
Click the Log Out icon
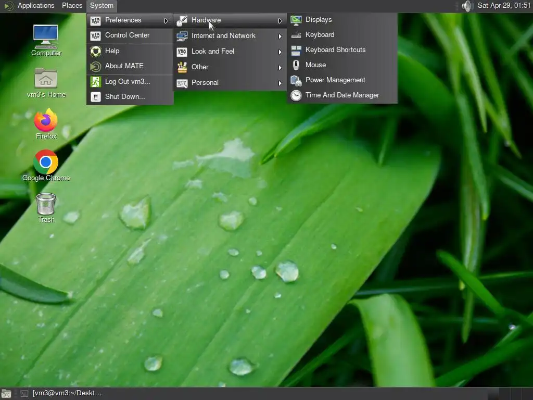(x=96, y=82)
